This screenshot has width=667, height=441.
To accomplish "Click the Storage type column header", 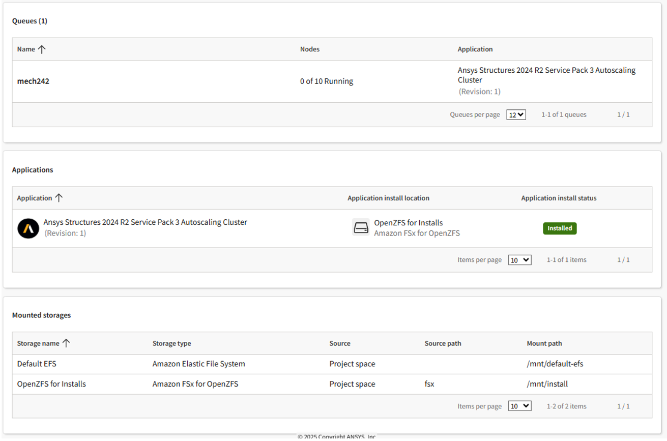I will point(172,343).
